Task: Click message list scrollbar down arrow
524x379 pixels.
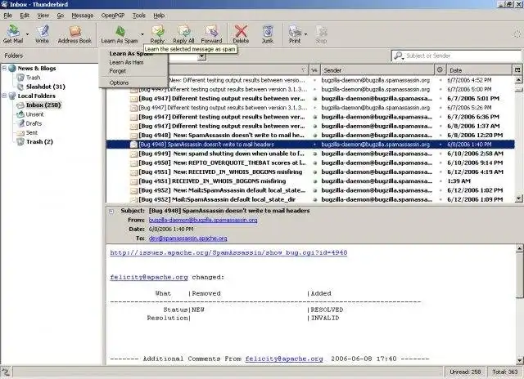Action: (x=518, y=198)
